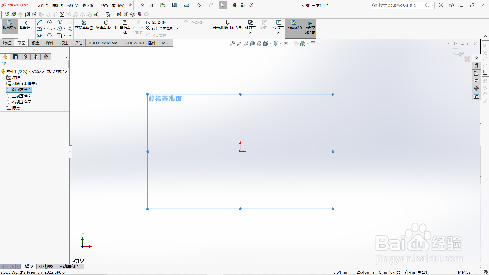The width and height of the screenshot is (489, 275).
Task: Switch to the 特征 ribbon tab
Action: pyautogui.click(x=7, y=43)
